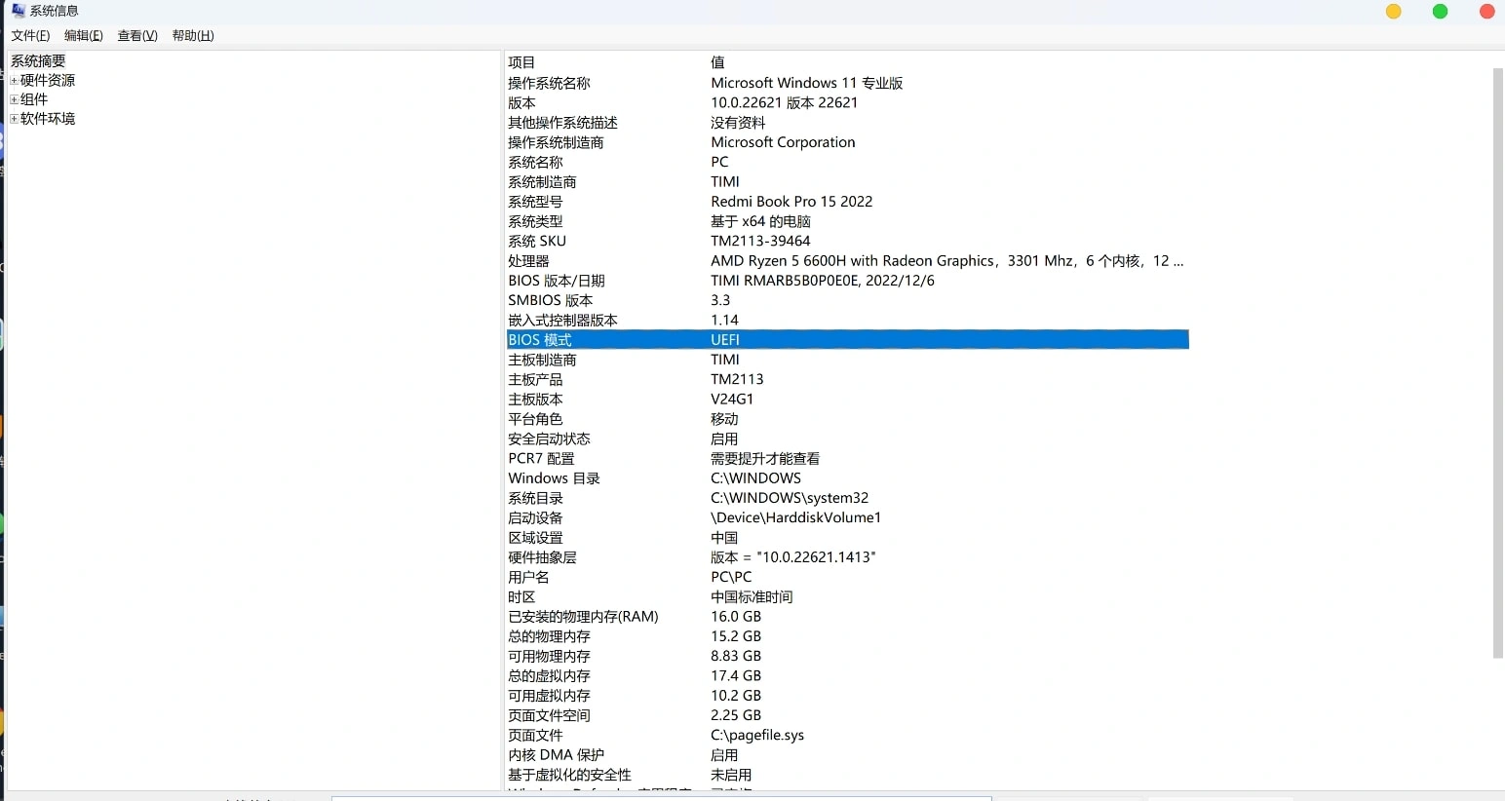This screenshot has height=801, width=1505.
Task: Open the 帮助(H) menu
Action: pyautogui.click(x=193, y=36)
